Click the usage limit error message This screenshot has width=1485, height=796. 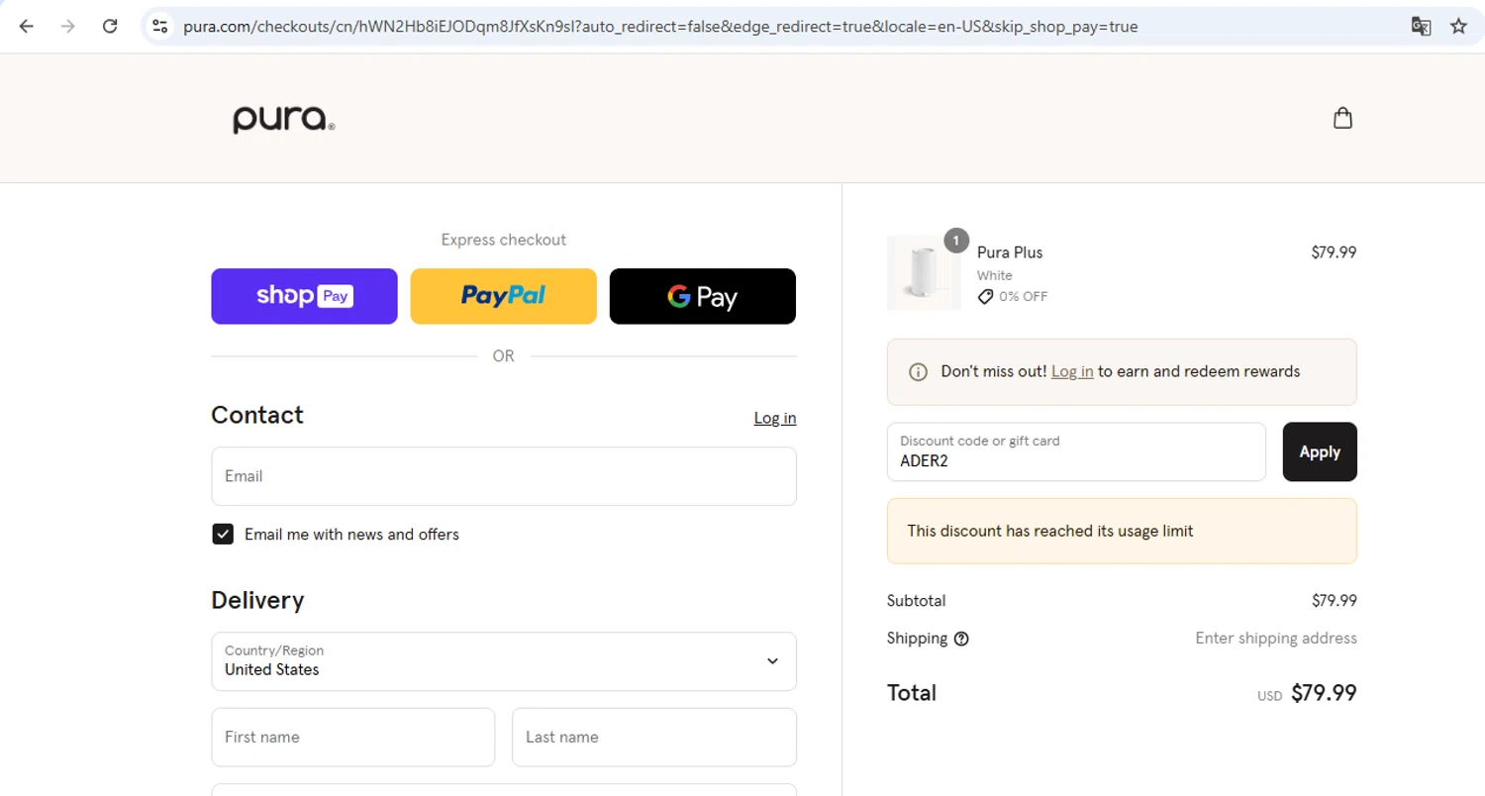1122,531
